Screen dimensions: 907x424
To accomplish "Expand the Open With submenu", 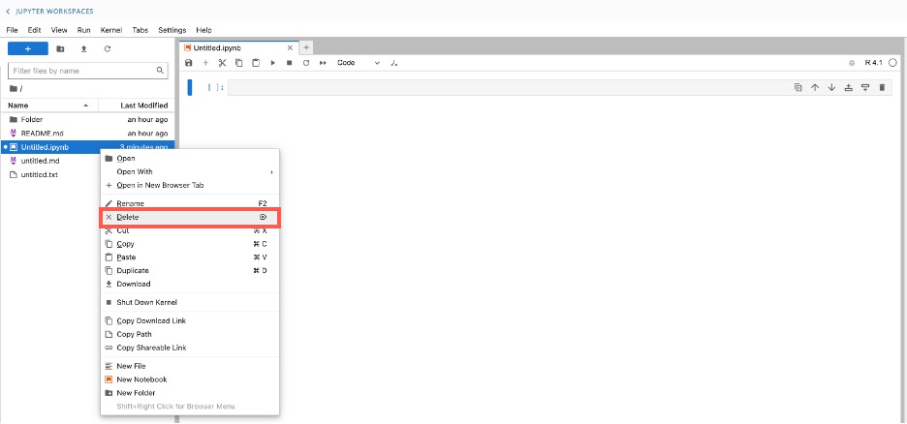I will tap(190, 171).
